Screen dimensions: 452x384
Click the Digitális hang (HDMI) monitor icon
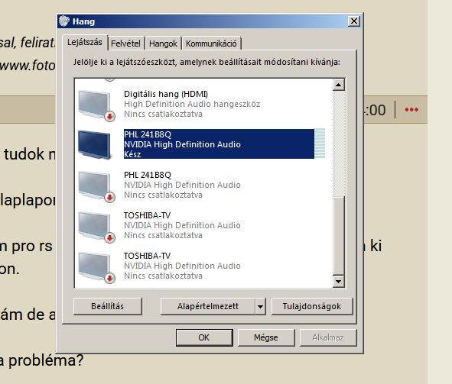coord(96,105)
